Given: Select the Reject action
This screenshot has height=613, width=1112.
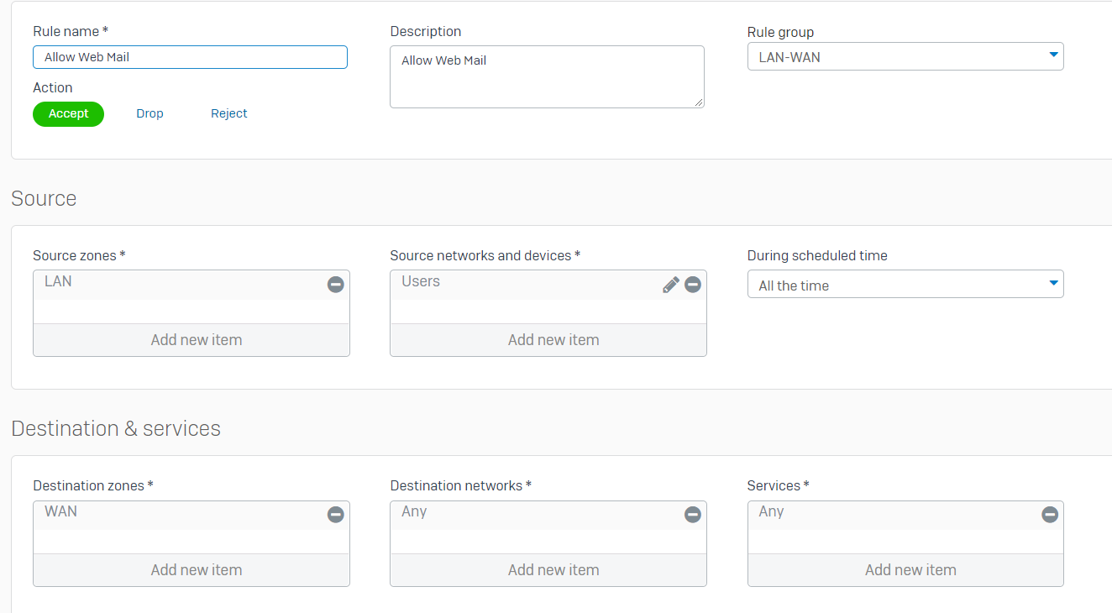Looking at the screenshot, I should point(228,114).
